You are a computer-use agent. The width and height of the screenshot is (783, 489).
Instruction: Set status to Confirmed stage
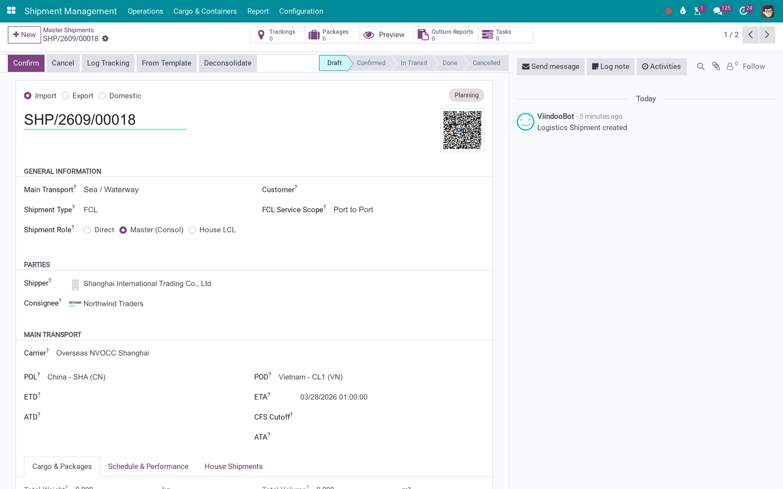pos(371,63)
